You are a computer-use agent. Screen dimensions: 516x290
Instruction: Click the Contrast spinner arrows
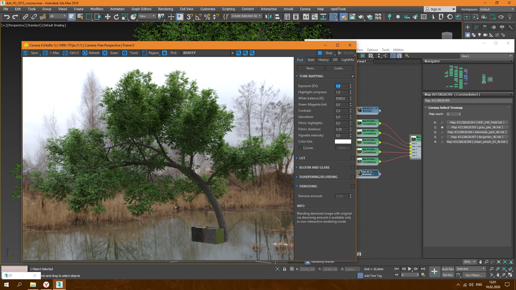(350, 111)
